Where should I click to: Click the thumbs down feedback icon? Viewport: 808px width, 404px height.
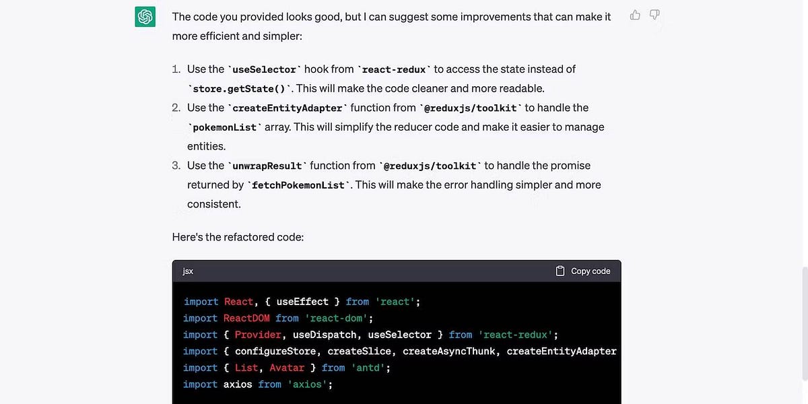654,15
